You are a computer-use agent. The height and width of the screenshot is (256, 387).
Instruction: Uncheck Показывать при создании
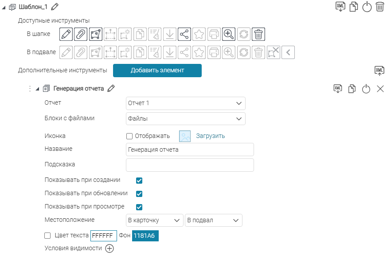coord(139,181)
